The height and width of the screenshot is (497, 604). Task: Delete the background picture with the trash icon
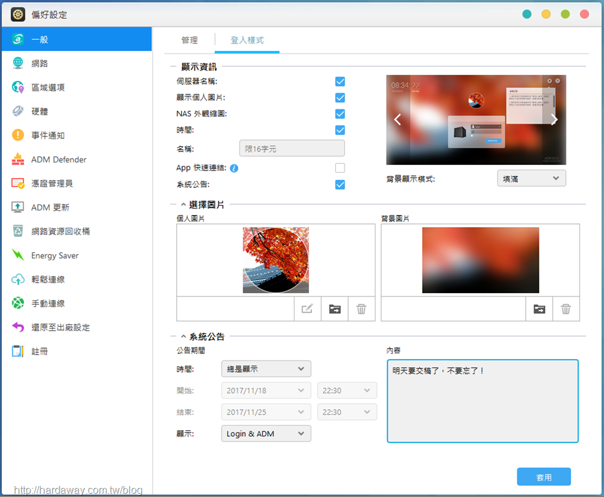pos(566,309)
